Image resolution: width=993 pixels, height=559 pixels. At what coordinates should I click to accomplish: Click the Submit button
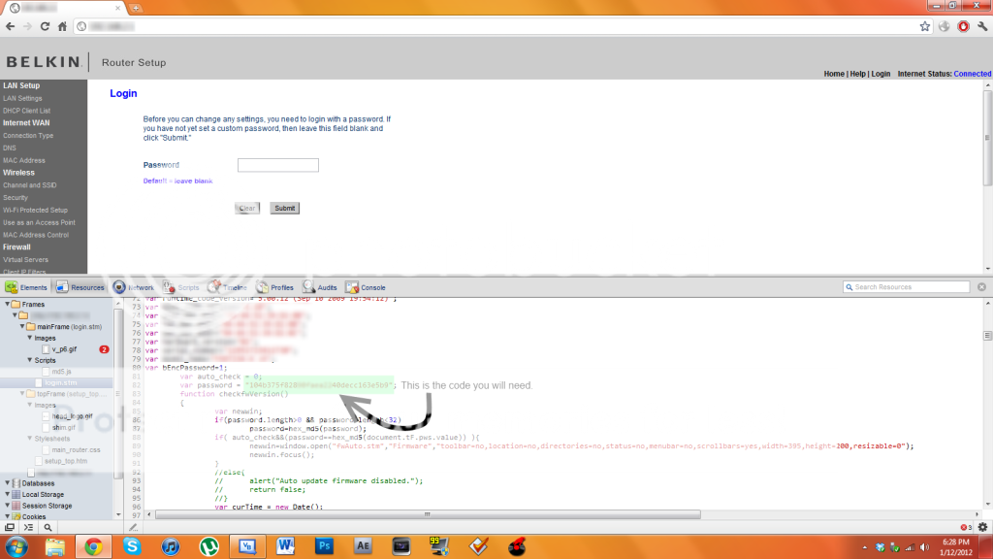tap(284, 208)
